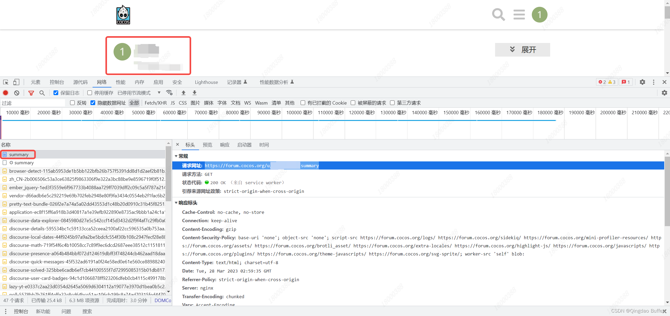Close the request details pane

click(178, 144)
